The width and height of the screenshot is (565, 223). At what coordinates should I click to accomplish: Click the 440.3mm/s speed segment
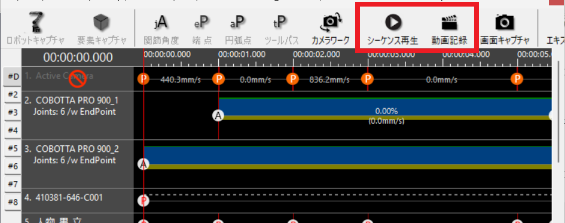tap(181, 80)
